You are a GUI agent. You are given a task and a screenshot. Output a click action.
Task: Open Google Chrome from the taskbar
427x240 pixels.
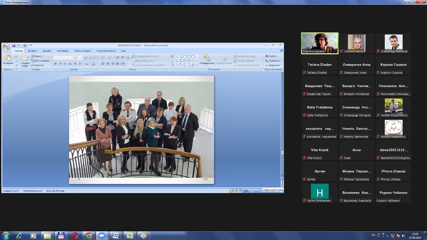click(89, 236)
